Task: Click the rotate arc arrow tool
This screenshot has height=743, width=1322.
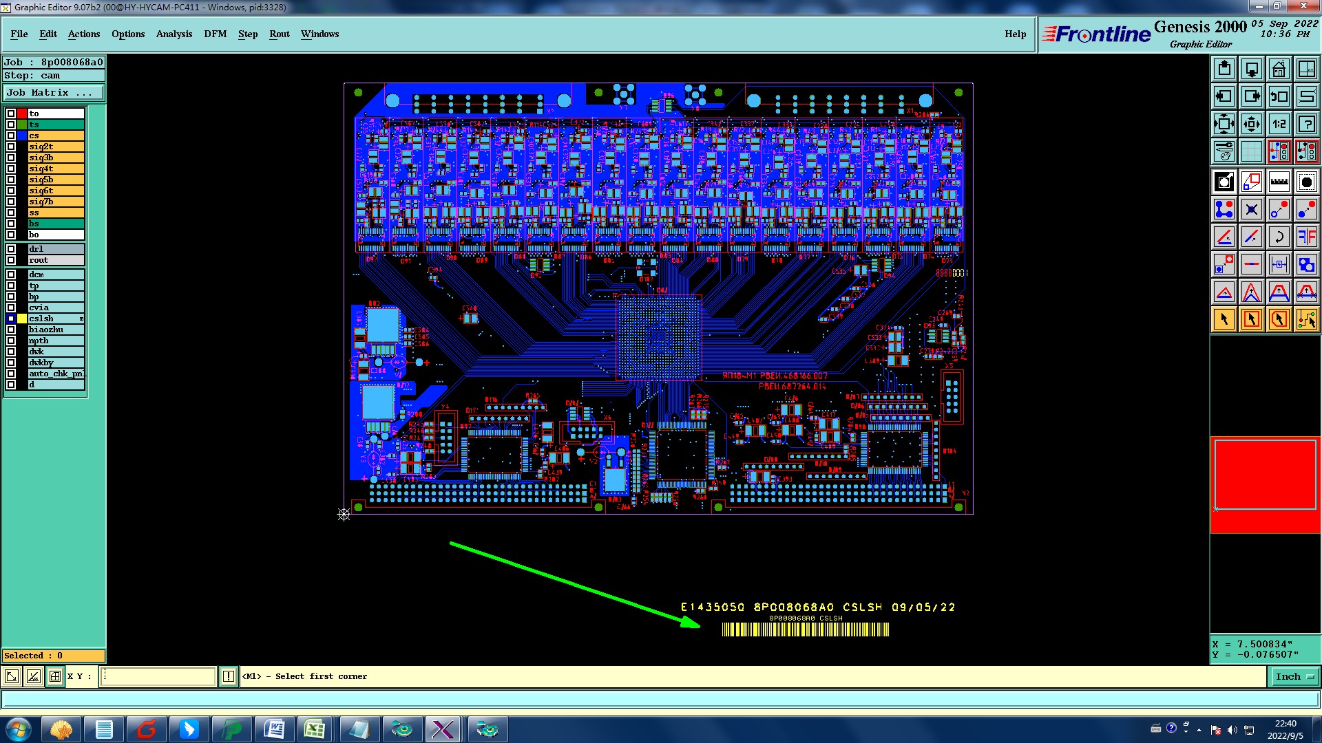Action: tap(1279, 237)
